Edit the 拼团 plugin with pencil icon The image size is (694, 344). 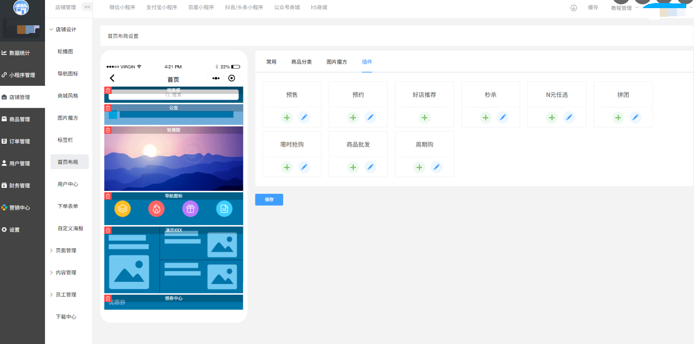[635, 118]
